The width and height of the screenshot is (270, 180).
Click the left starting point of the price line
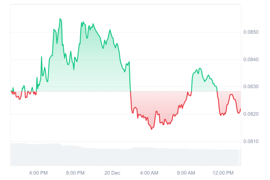[11, 91]
